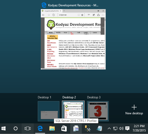Click the Kodyaz tree logo
This screenshot has height=134, width=148.
(51, 25)
